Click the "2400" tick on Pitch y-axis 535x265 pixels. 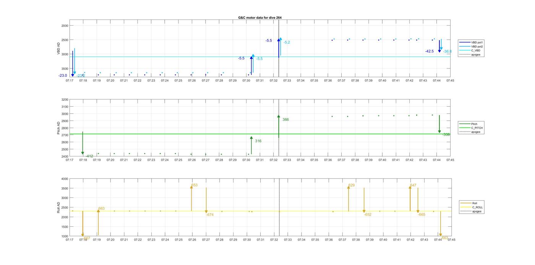(x=65, y=156)
